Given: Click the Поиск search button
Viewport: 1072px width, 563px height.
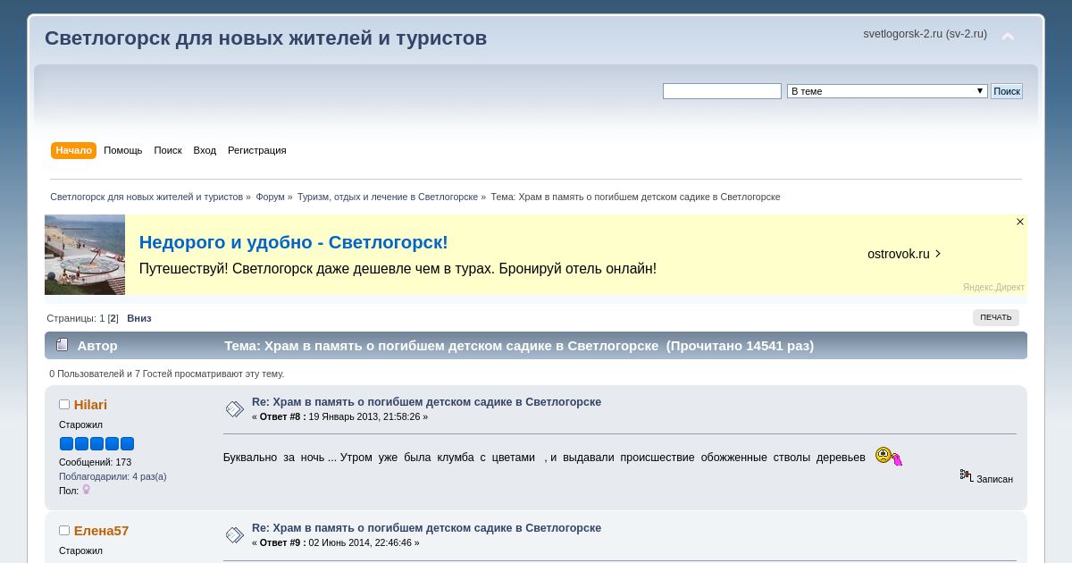Looking at the screenshot, I should [1007, 91].
